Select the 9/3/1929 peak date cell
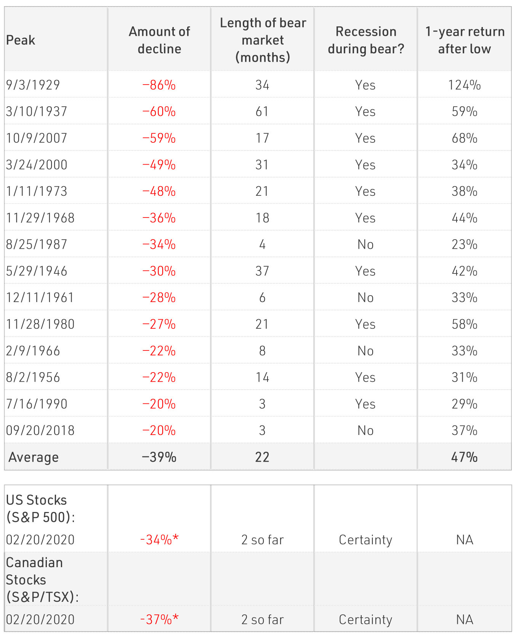Viewport: 516px width, 638px height. [x=33, y=85]
